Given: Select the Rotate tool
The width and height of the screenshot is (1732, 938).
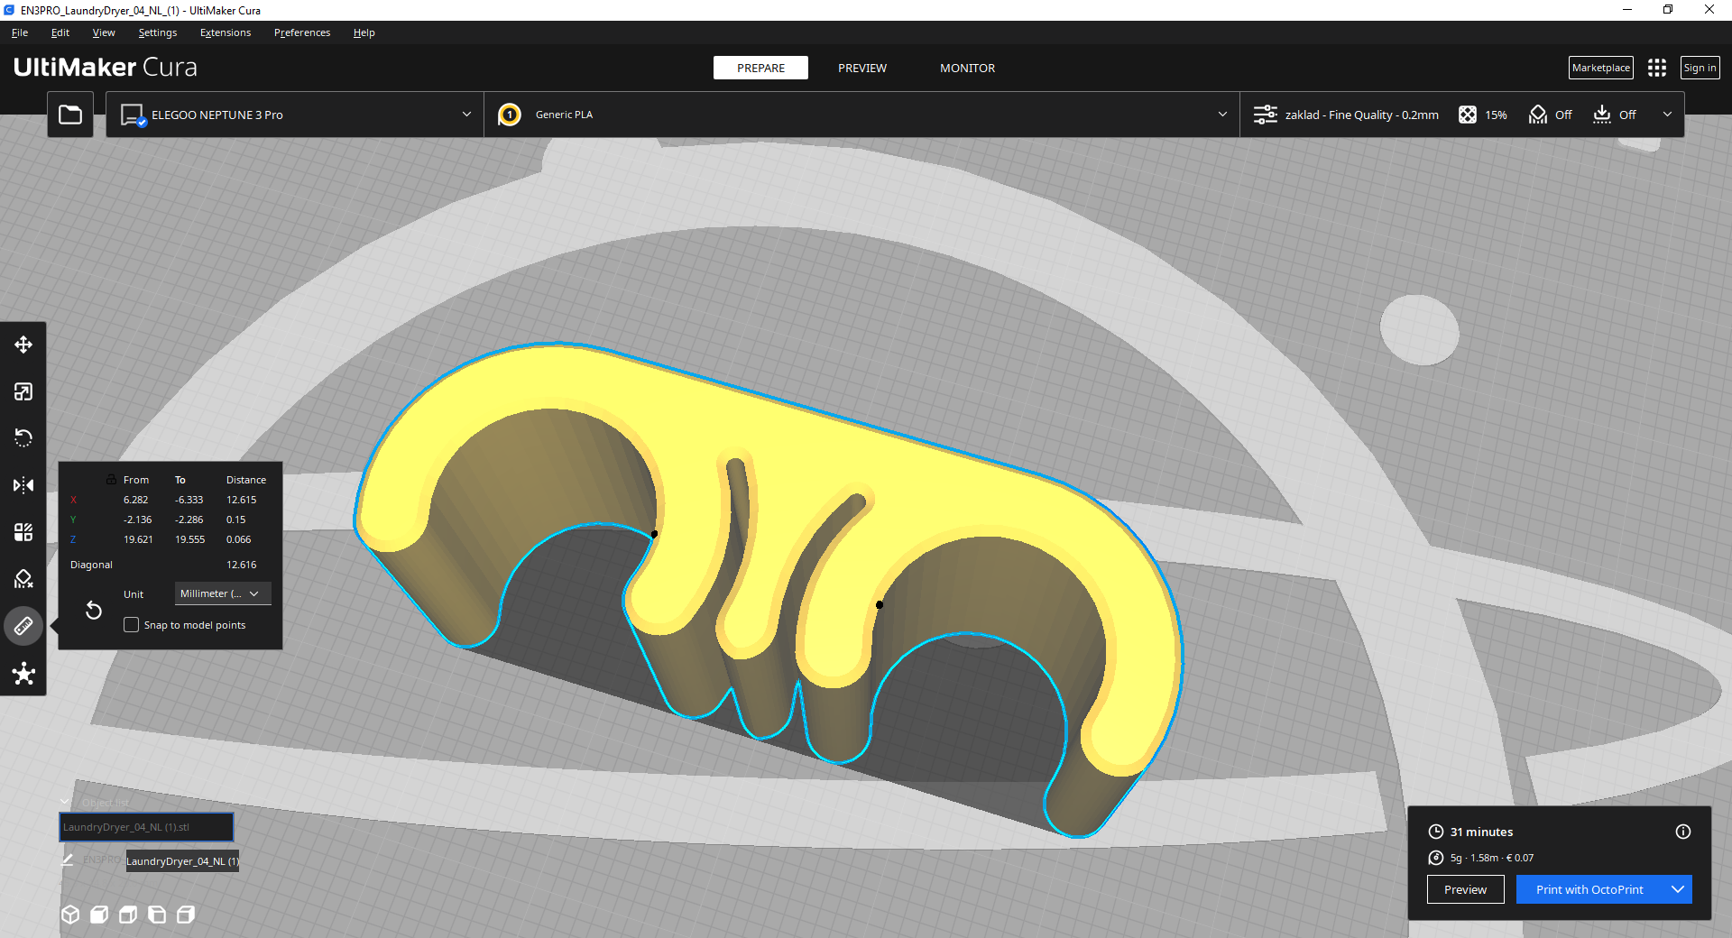Looking at the screenshot, I should pos(23,438).
